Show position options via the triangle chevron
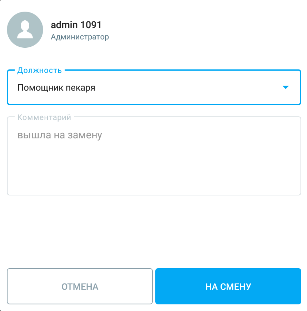This screenshot has height=311, width=307. pos(286,87)
